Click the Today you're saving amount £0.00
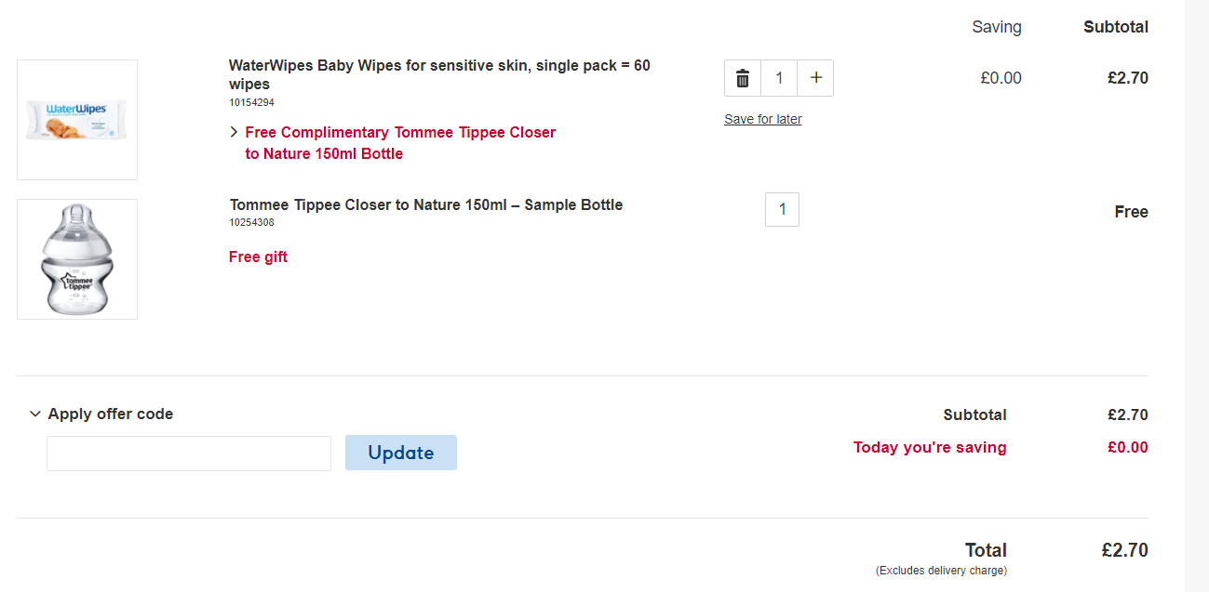 click(x=1128, y=447)
